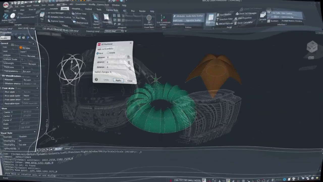323x182 pixels.
Task: Open the Modify menu
Action: (92, 4)
